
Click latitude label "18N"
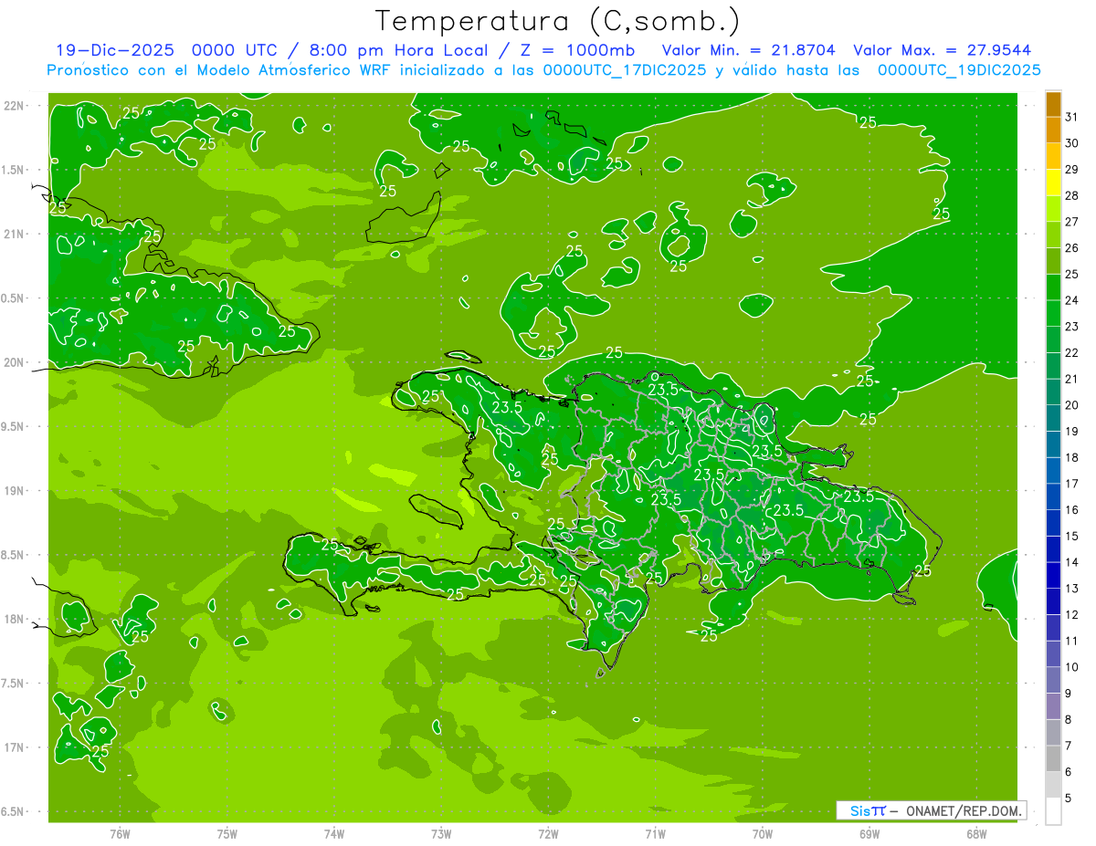pos(14,619)
